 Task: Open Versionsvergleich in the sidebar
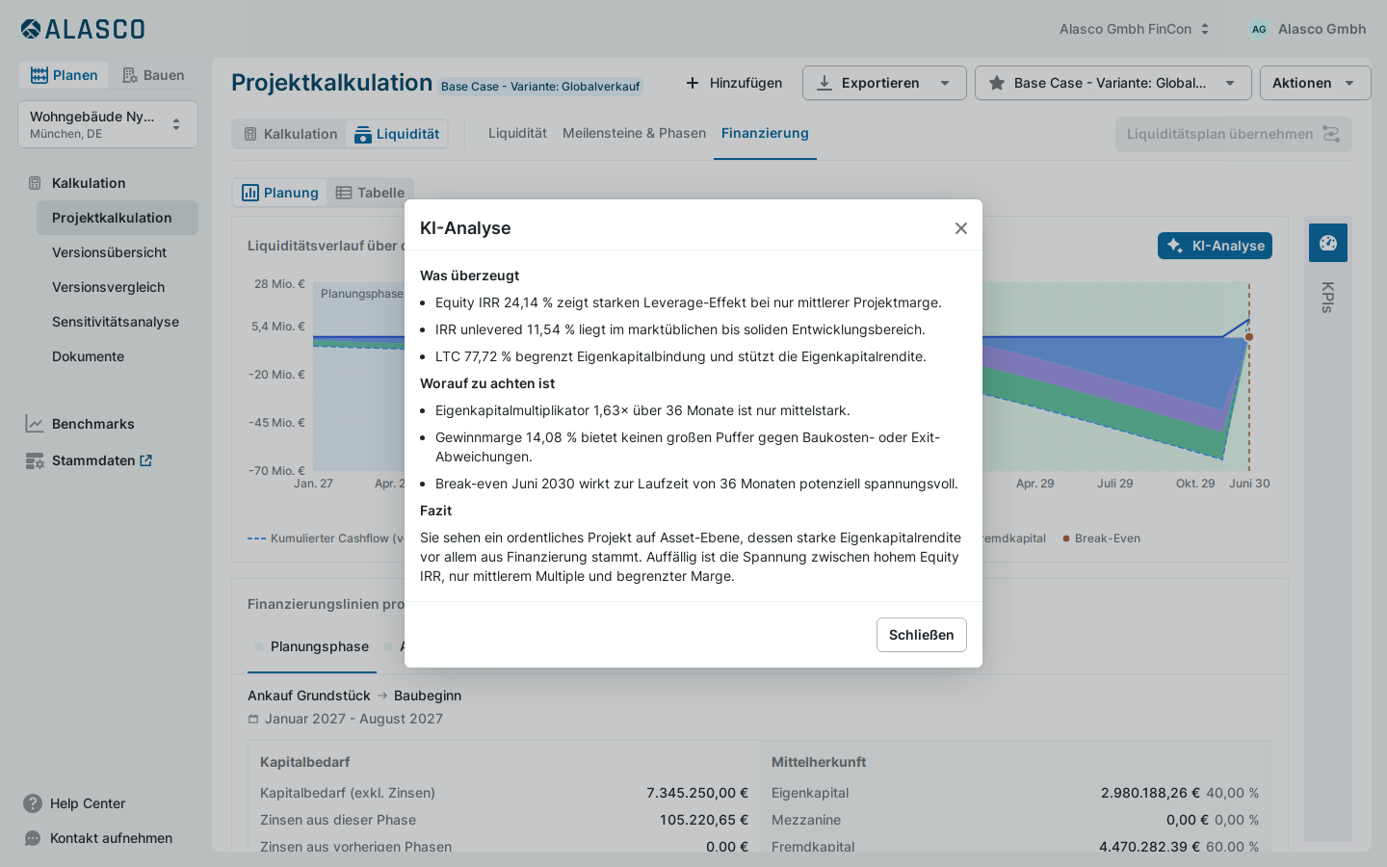118,287
